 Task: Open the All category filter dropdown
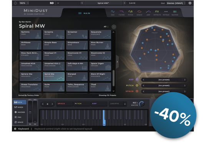click(x=106, y=27)
